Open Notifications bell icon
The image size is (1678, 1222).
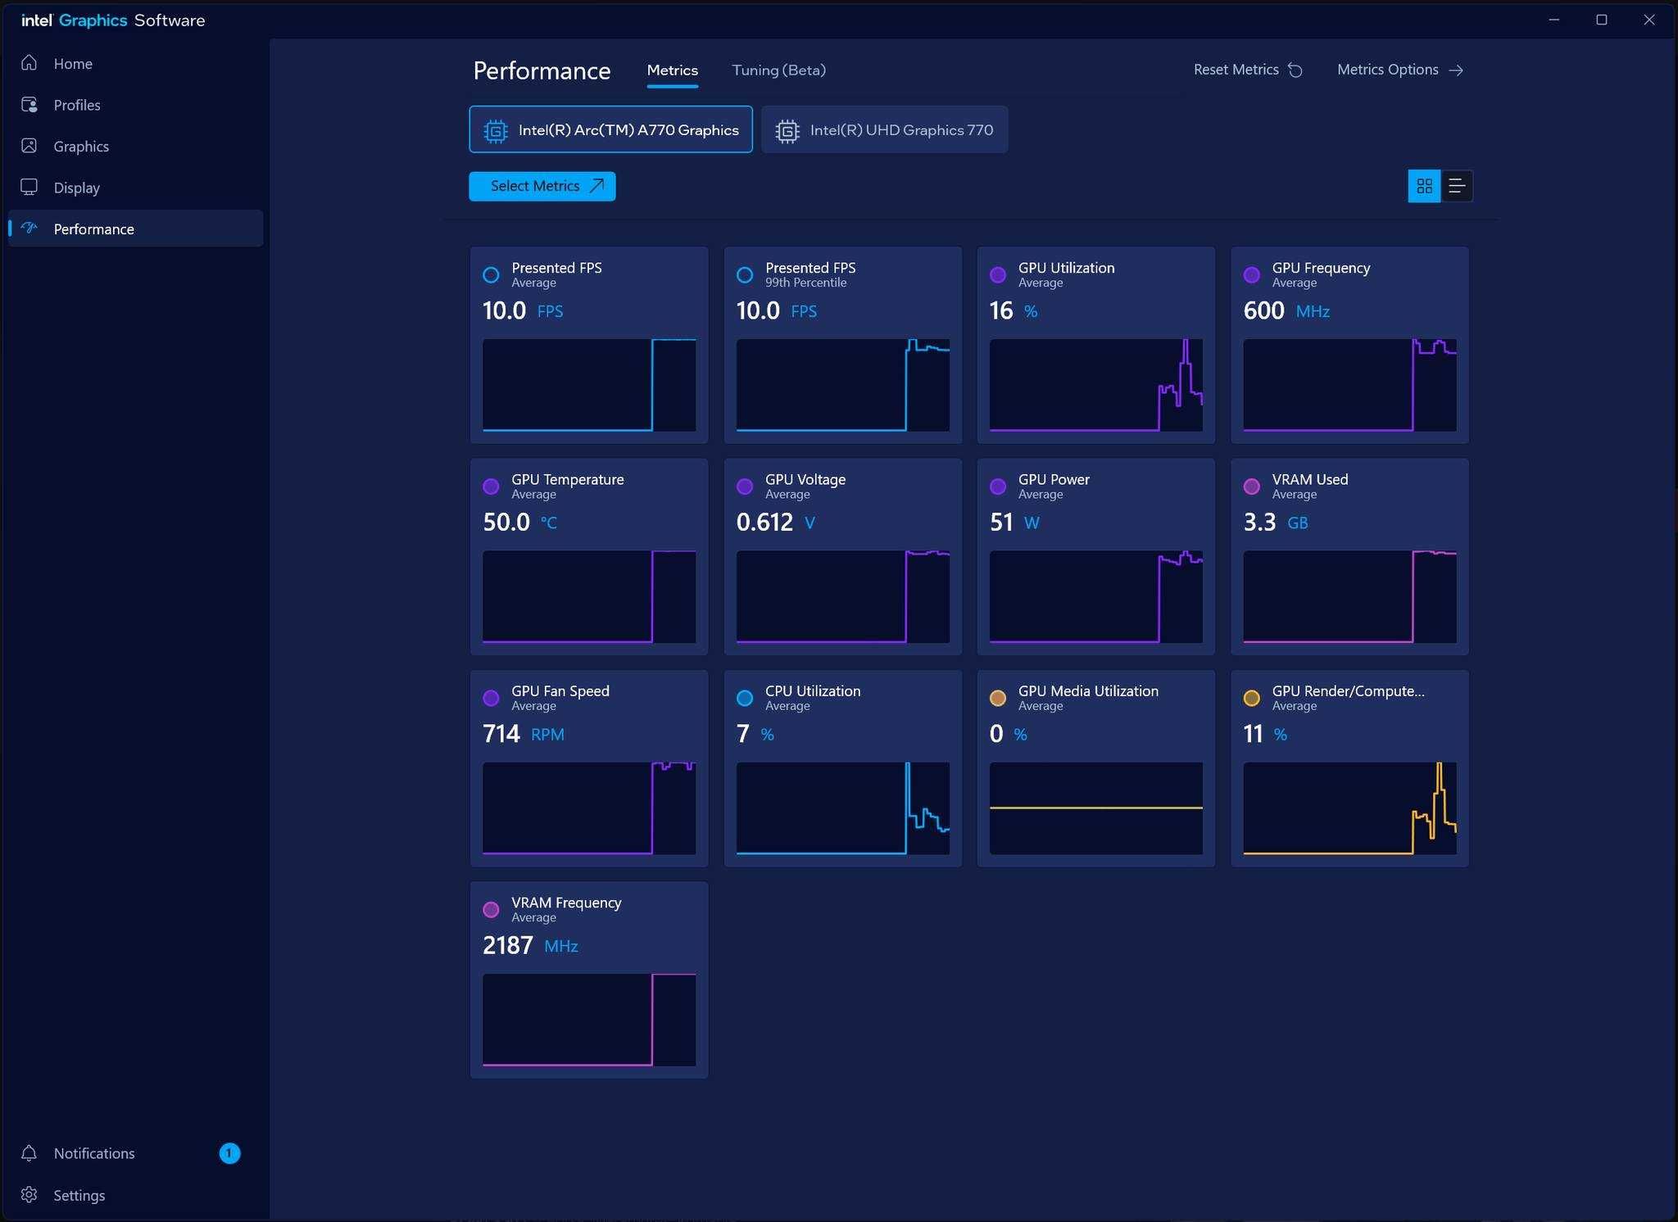29,1152
